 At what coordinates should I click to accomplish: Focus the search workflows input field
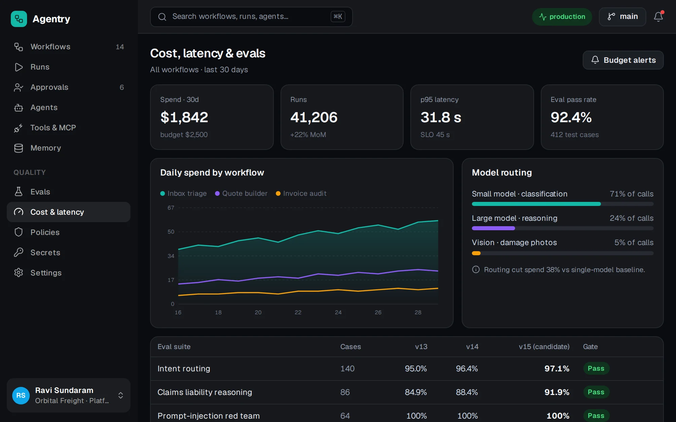(251, 17)
